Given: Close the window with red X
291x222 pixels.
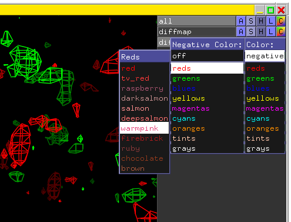Looking at the screenshot, I should tap(281, 10).
